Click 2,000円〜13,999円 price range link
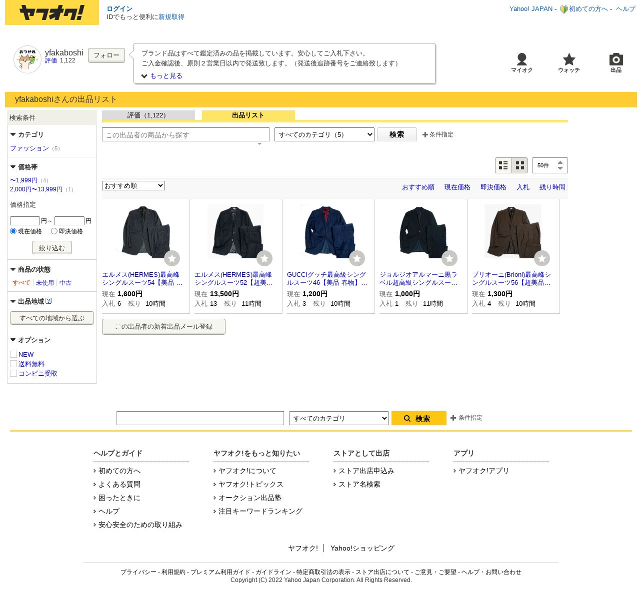The image size is (642, 594). coord(36,189)
